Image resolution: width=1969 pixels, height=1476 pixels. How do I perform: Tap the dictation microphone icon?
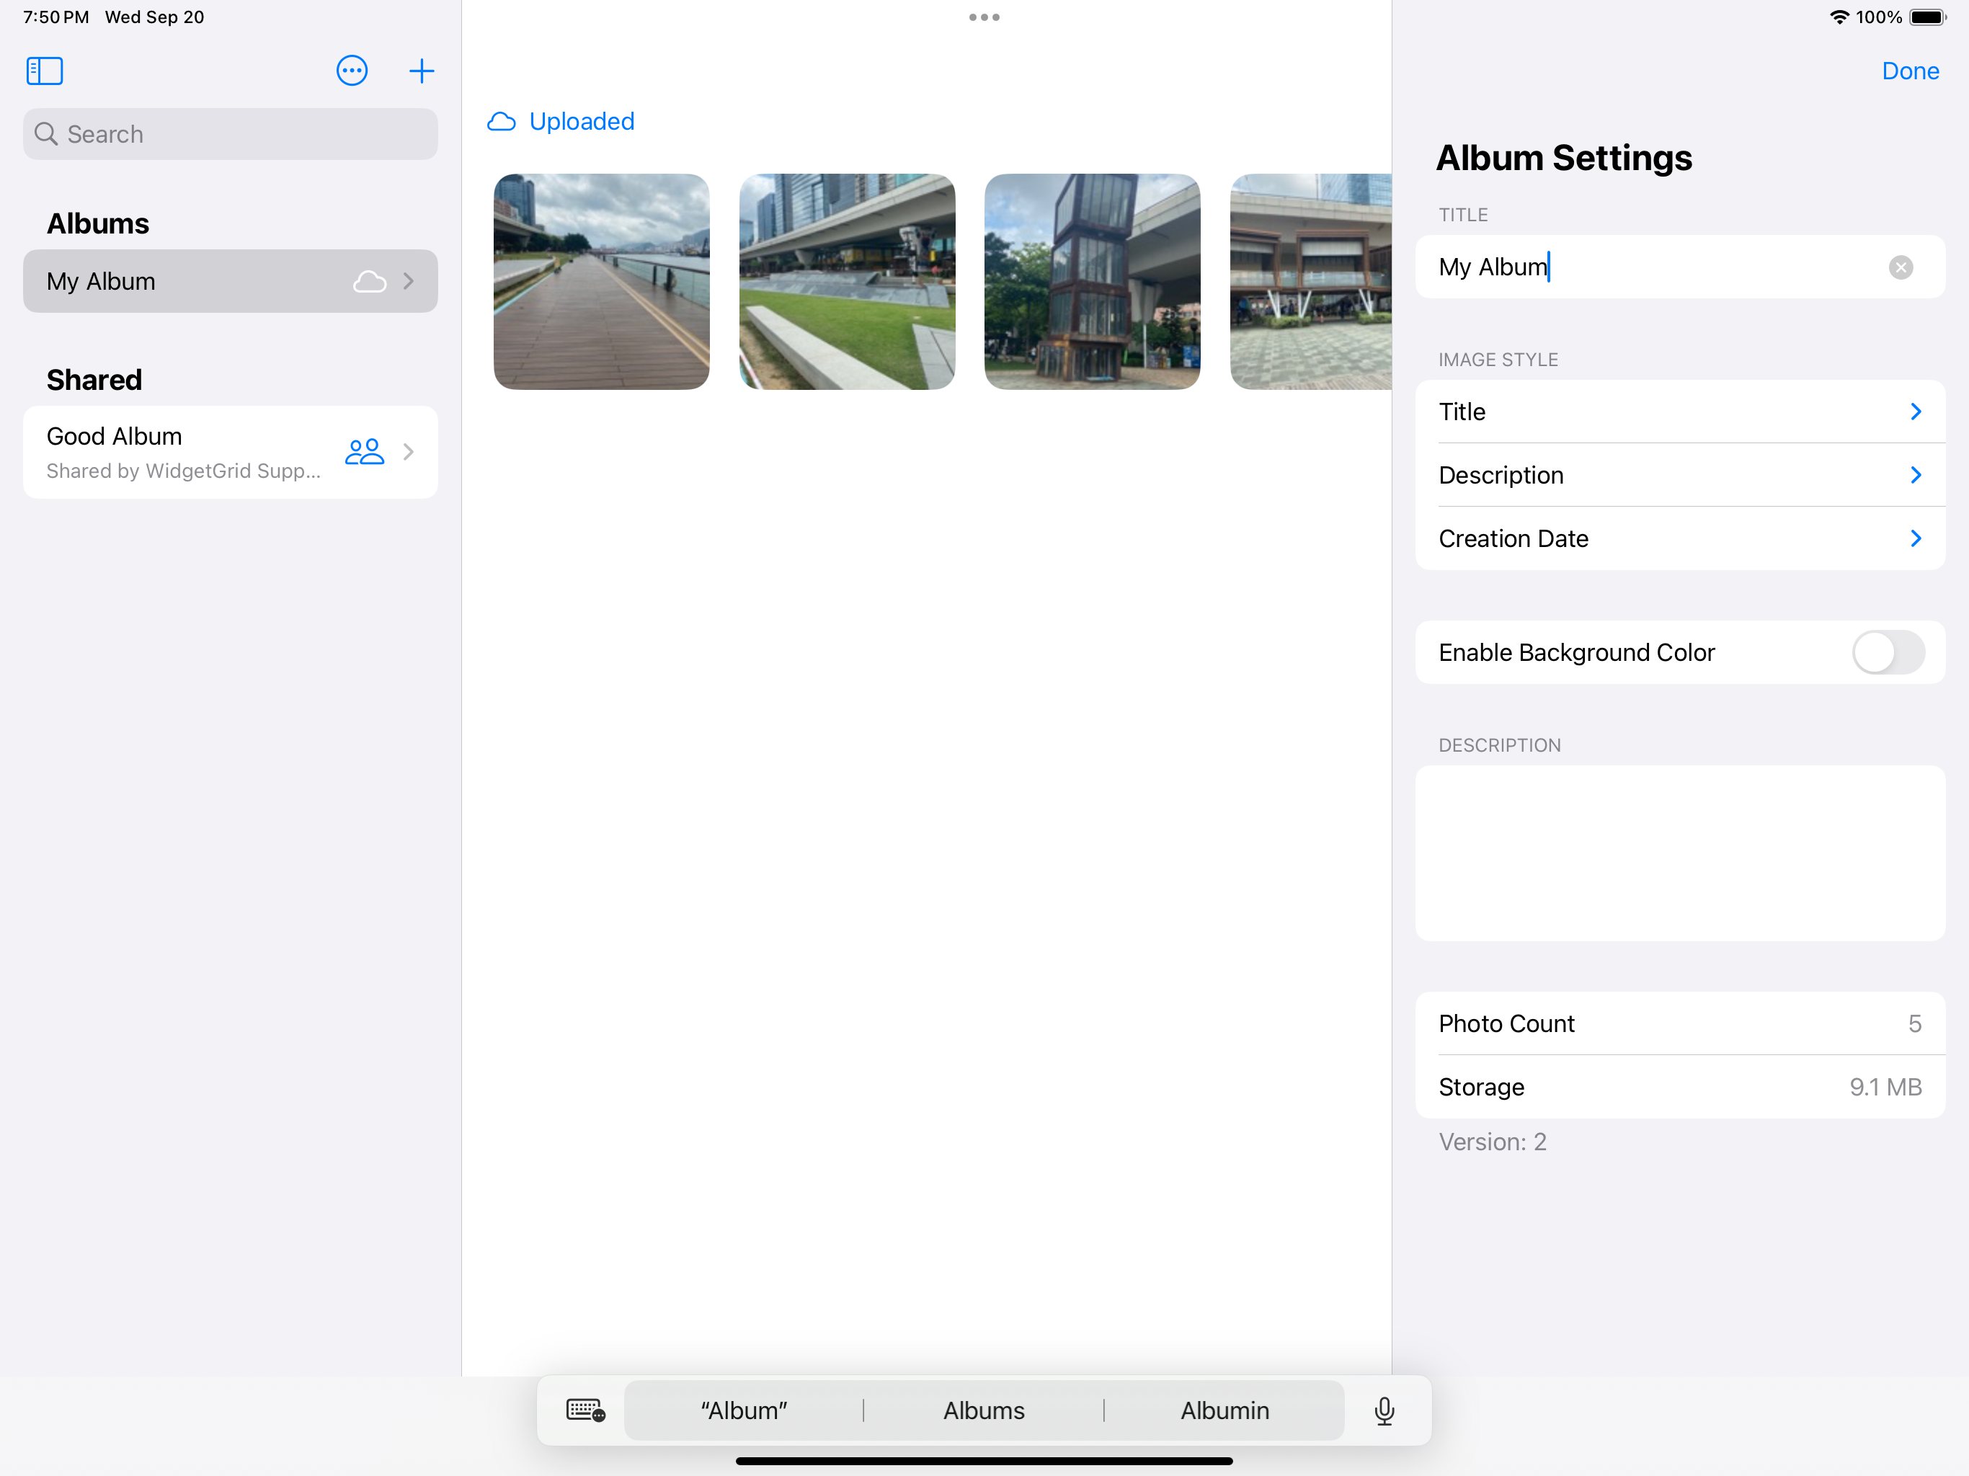tap(1384, 1411)
